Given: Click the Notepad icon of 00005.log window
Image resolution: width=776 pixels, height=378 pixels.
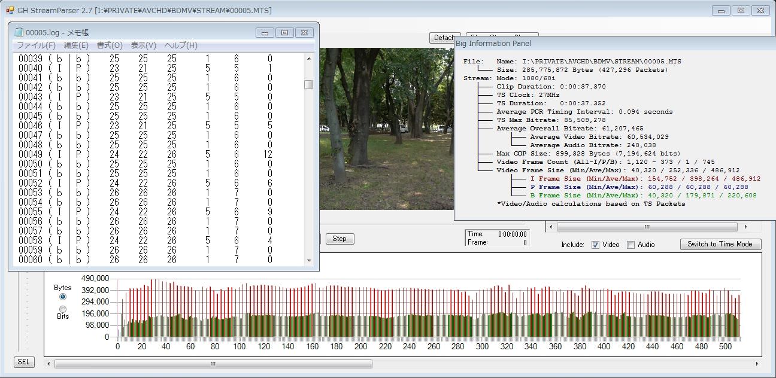Looking at the screenshot, I should click(20, 32).
